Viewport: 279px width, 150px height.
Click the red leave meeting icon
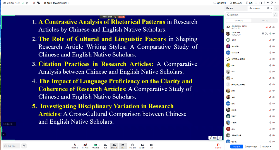point(218,146)
